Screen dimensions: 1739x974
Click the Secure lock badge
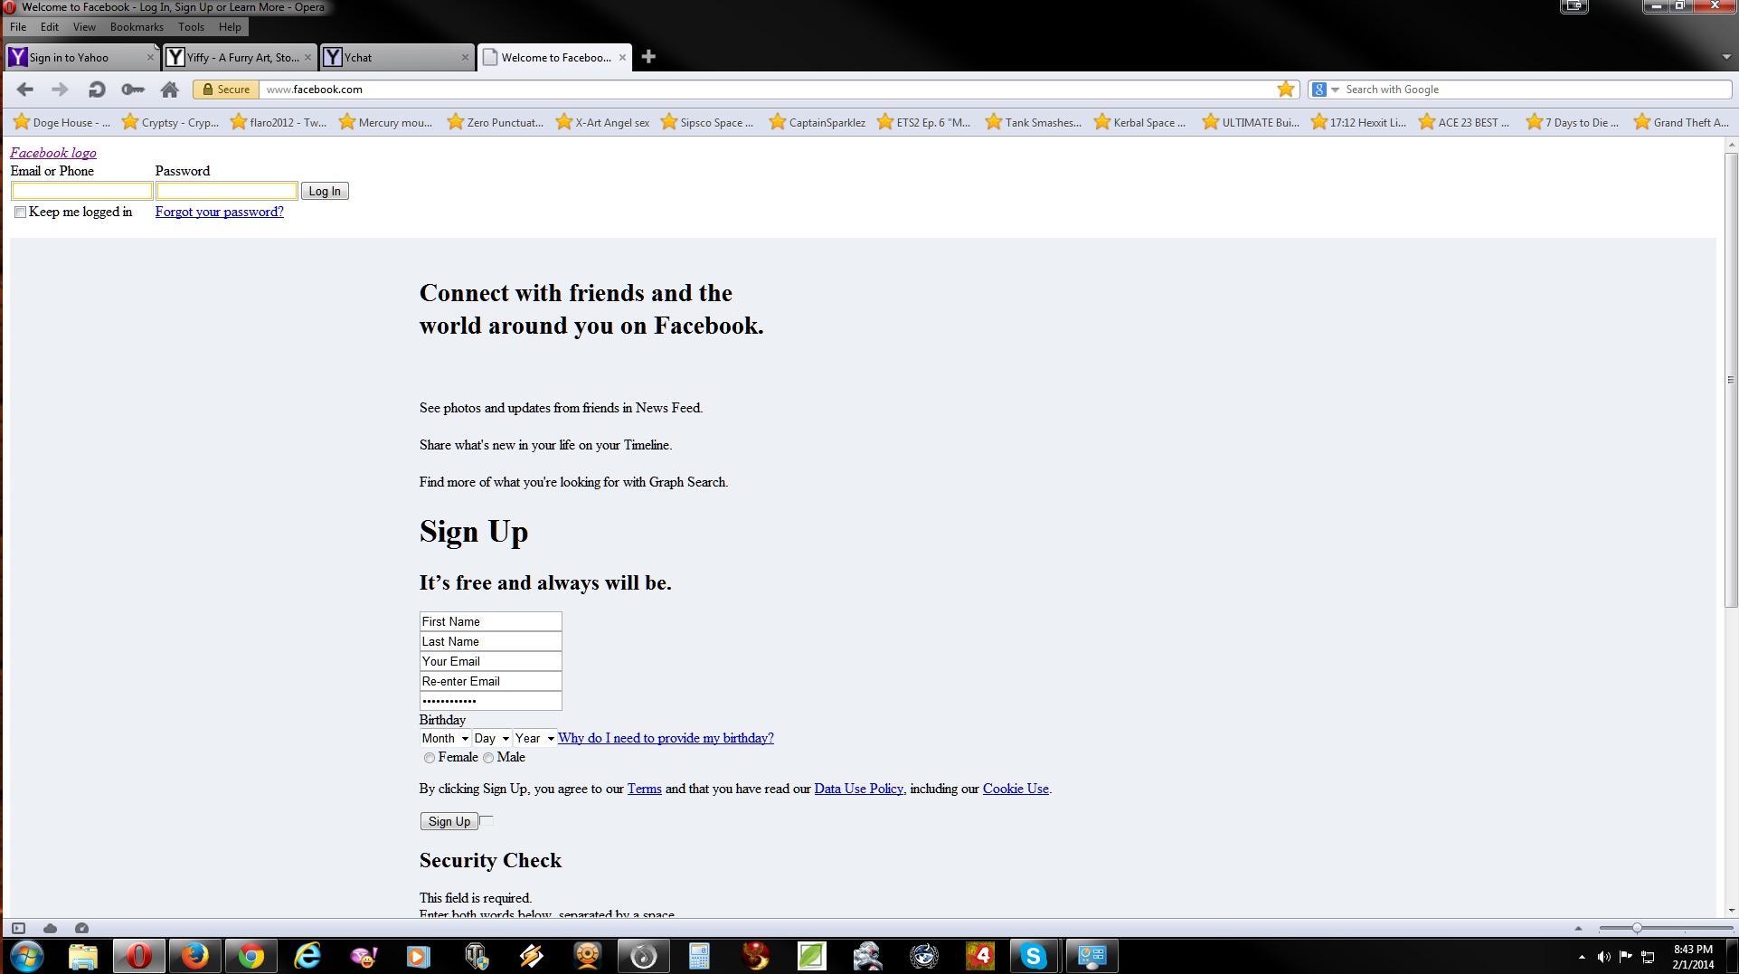click(226, 89)
